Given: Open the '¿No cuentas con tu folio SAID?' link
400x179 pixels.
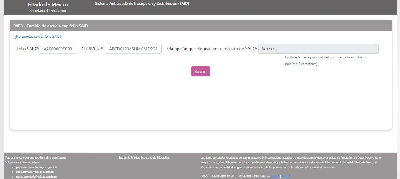Looking at the screenshot, I should (38, 37).
